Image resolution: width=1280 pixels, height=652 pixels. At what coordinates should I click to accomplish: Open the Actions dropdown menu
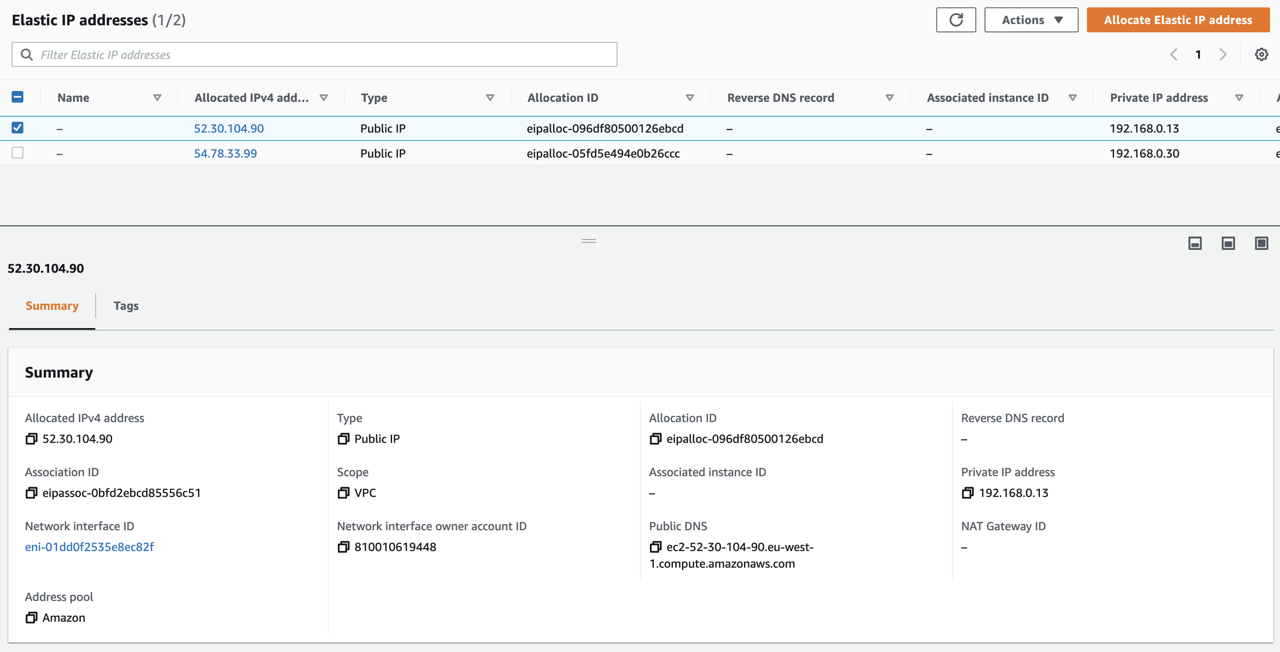1031,20
